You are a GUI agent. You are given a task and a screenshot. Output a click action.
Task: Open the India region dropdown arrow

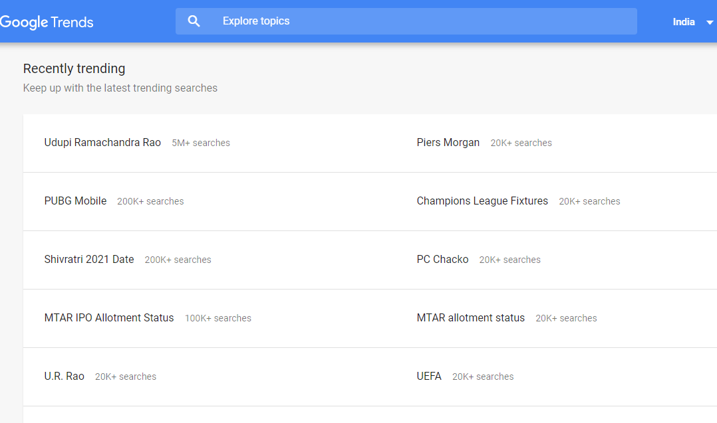[x=709, y=23]
